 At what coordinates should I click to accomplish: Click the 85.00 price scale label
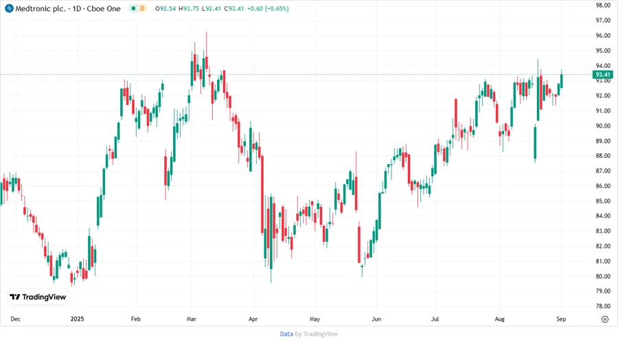603,201
